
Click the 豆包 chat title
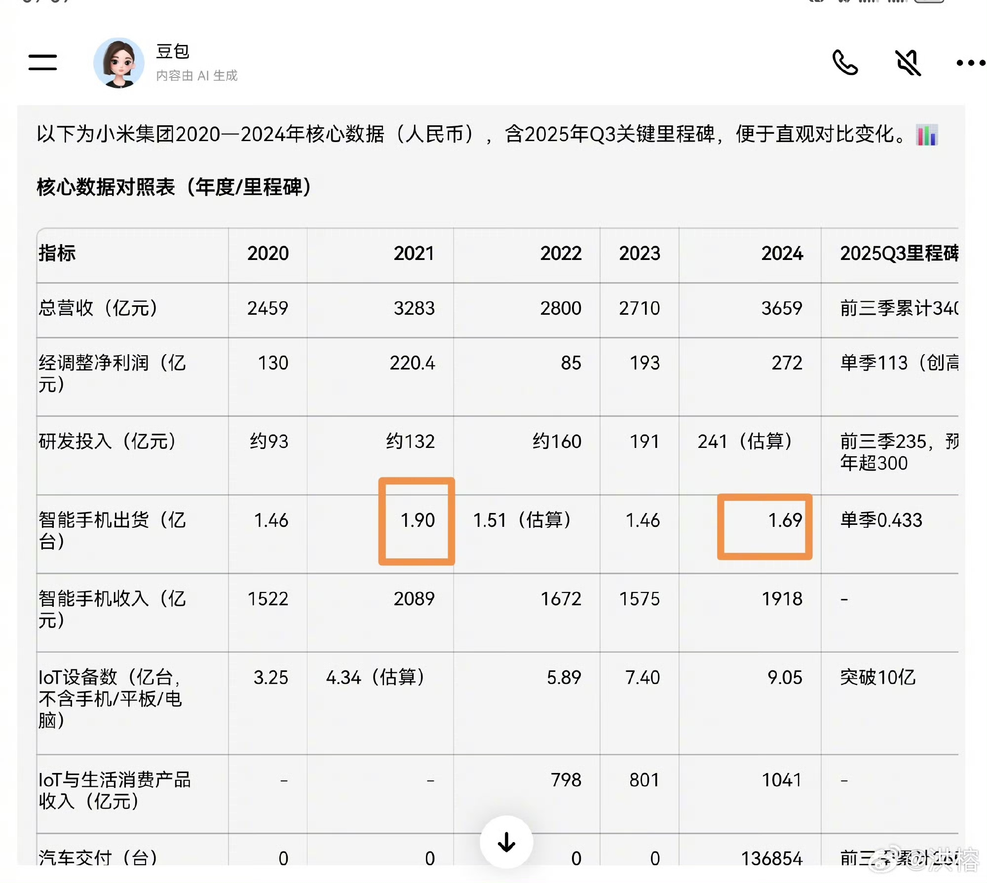(x=173, y=51)
